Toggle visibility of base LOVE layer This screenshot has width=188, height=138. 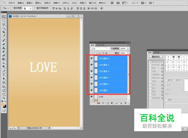(x=92, y=97)
